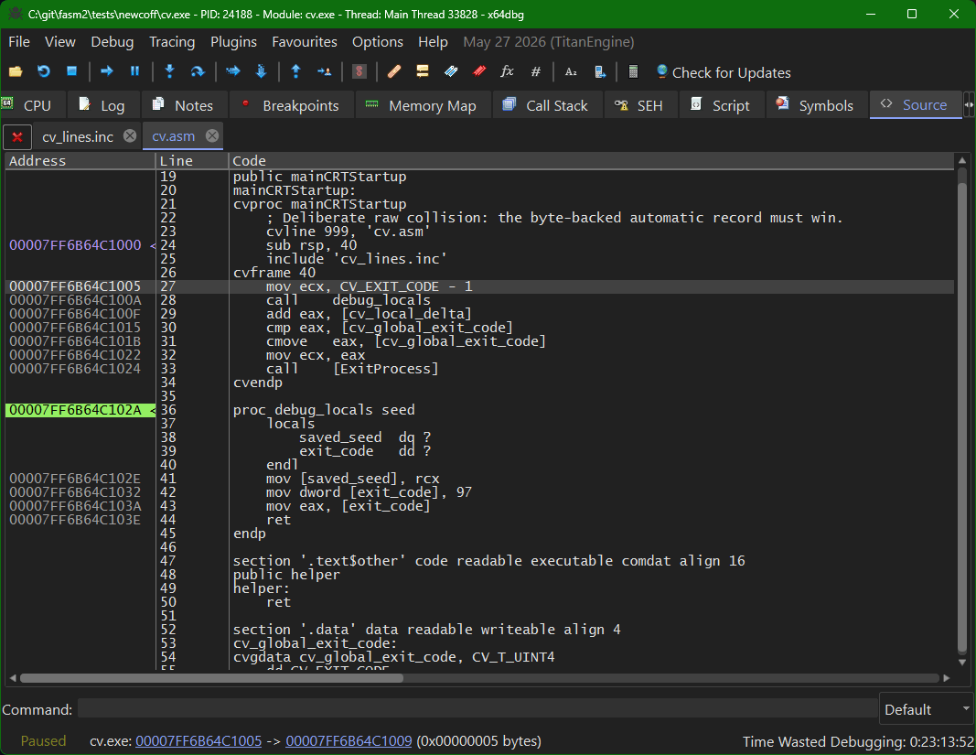Viewport: 976px width, 755px height.
Task: Open Labels via blue tag icon
Action: [x=451, y=71]
